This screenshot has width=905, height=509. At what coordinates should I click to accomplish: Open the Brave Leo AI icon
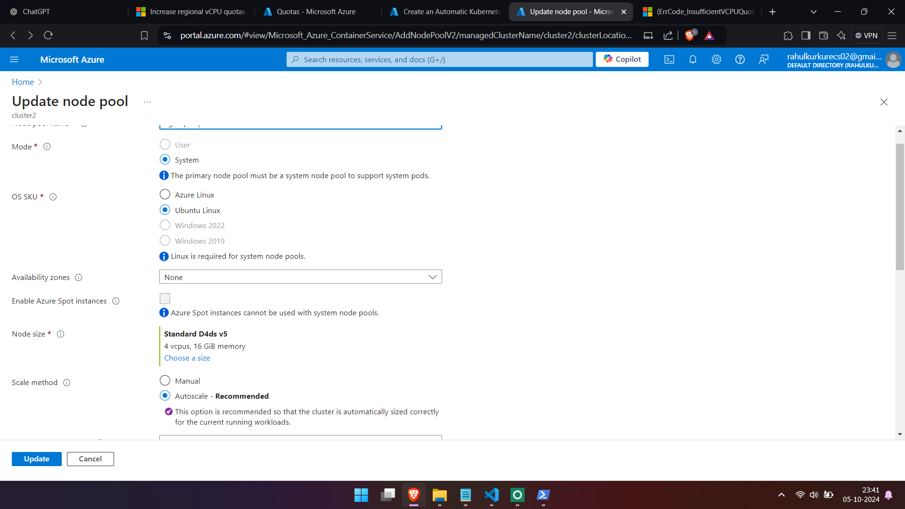(841, 35)
